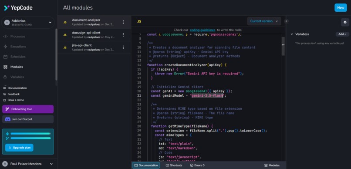Click the Upgrade plan button

click(19, 148)
